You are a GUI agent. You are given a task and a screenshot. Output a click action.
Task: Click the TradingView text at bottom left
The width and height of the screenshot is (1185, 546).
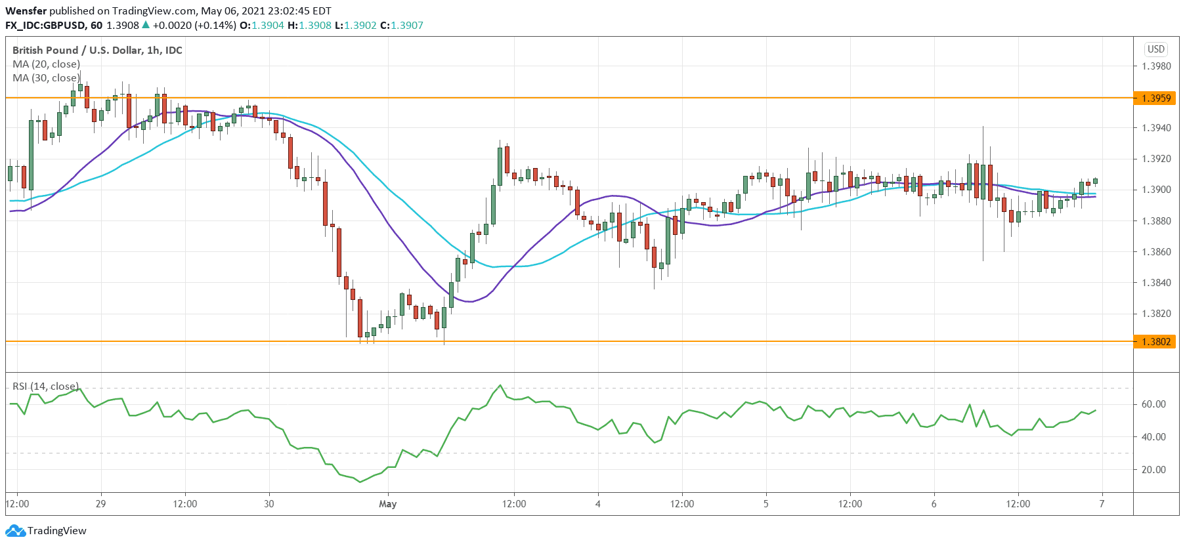point(57,531)
